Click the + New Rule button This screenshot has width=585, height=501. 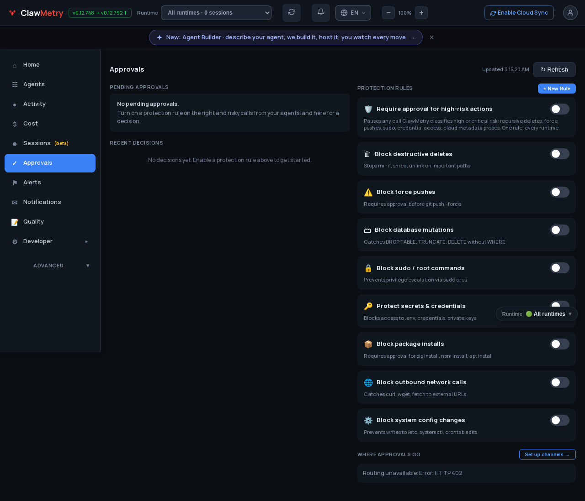coord(557,89)
